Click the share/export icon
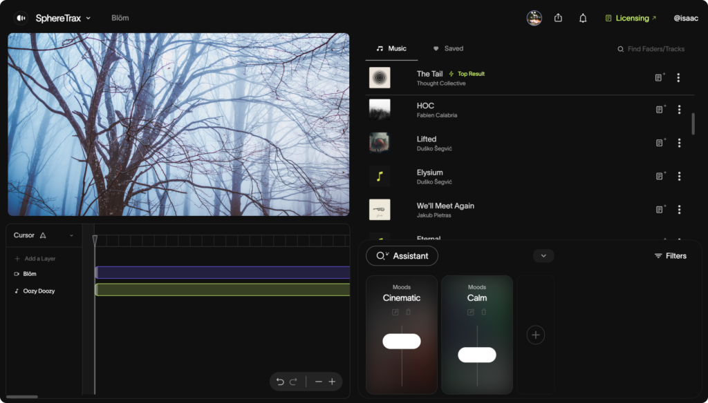 click(x=558, y=18)
